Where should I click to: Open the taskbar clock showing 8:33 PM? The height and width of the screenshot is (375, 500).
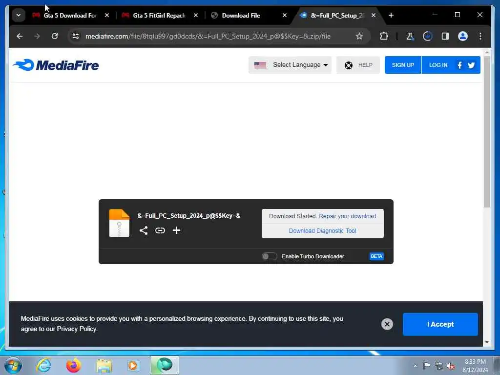point(475,366)
